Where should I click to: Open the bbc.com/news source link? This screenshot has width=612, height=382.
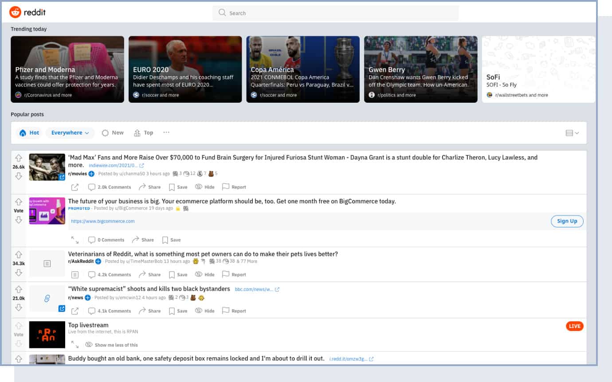[257, 289]
